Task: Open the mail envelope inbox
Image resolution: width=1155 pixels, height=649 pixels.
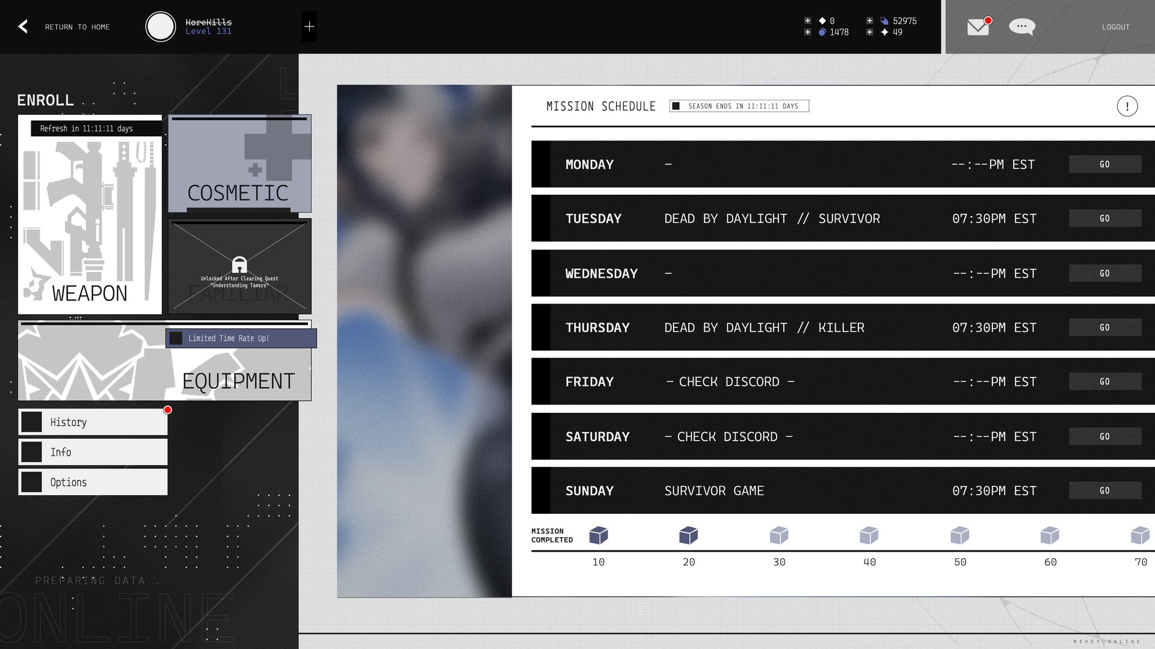Action: pyautogui.click(x=978, y=26)
